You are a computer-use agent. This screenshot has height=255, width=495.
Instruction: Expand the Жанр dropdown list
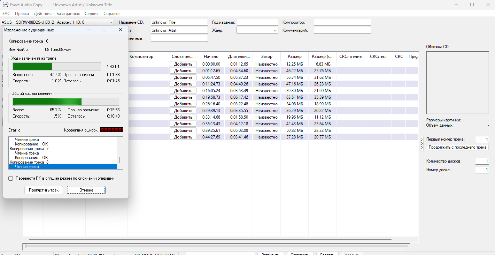[275, 30]
